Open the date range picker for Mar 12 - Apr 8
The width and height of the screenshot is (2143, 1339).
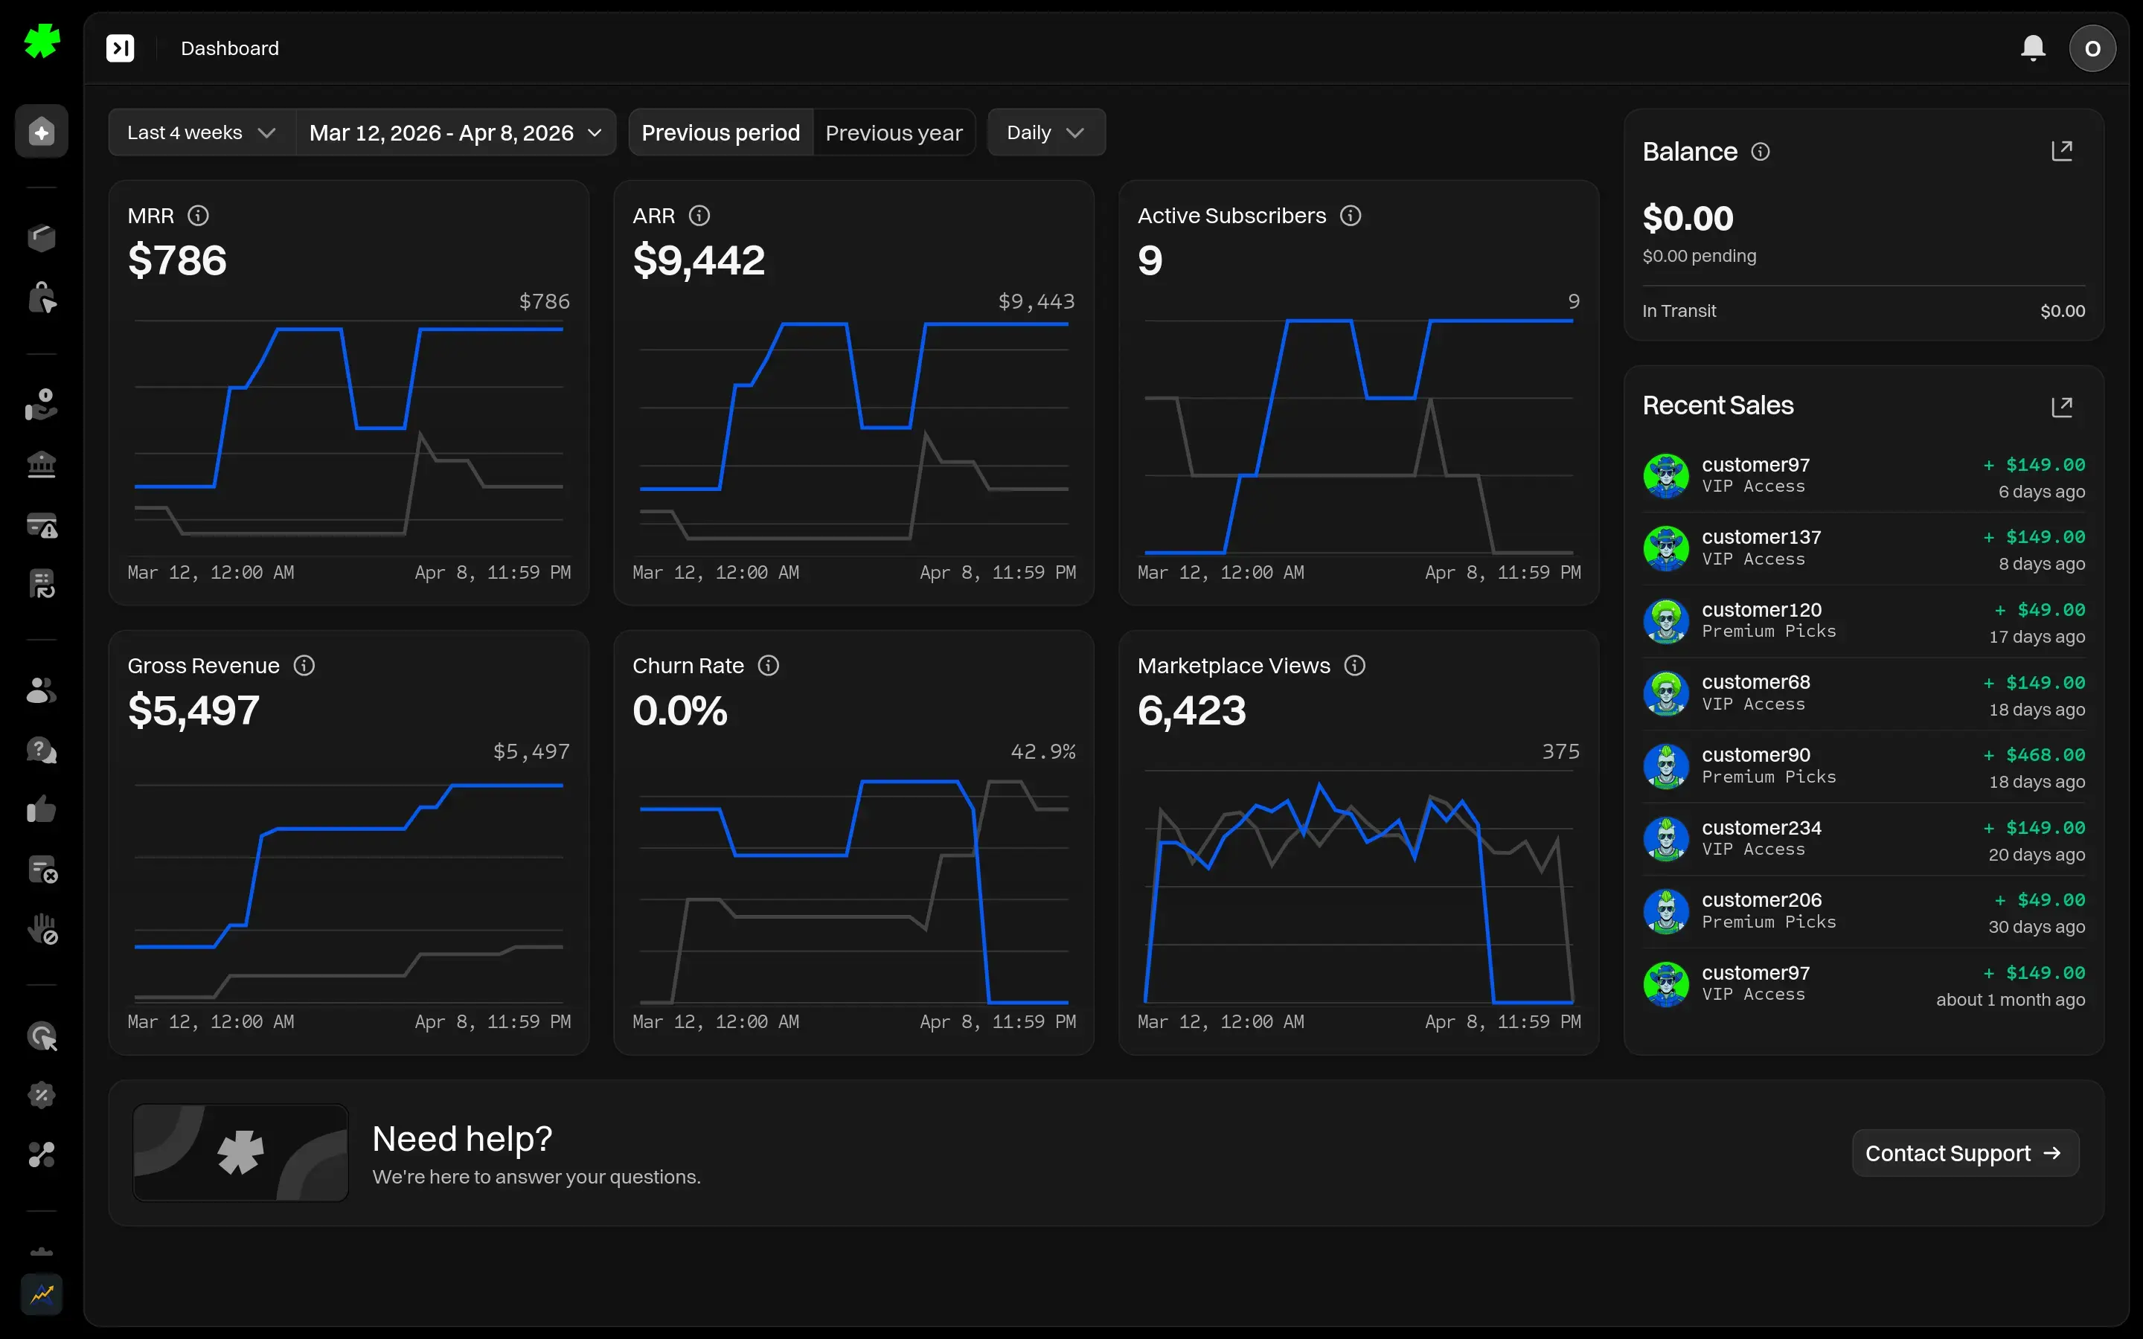(455, 132)
